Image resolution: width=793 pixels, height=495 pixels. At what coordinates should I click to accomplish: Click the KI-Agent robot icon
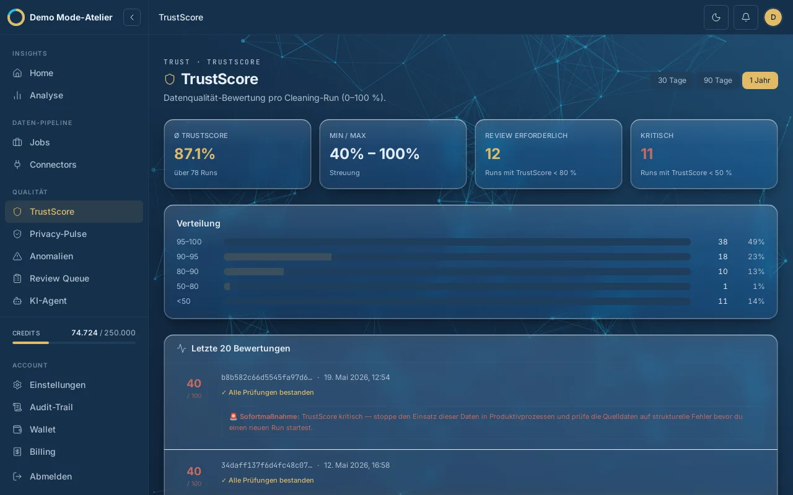[x=17, y=301]
